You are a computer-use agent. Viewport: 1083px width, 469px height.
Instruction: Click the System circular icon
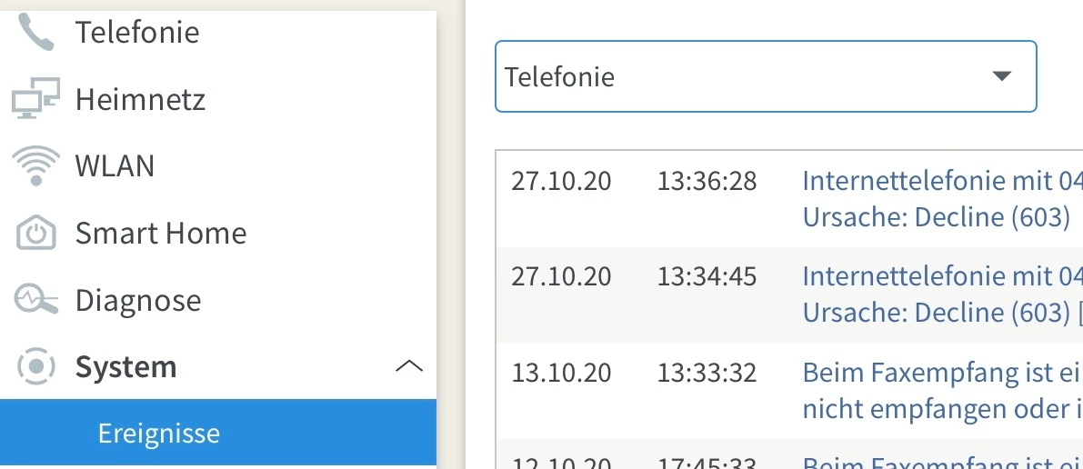pyautogui.click(x=36, y=367)
